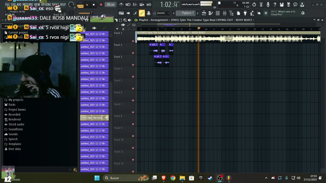Mute Track 2 with its dot
Viewport: 326px width, 183px height.
(133, 53)
